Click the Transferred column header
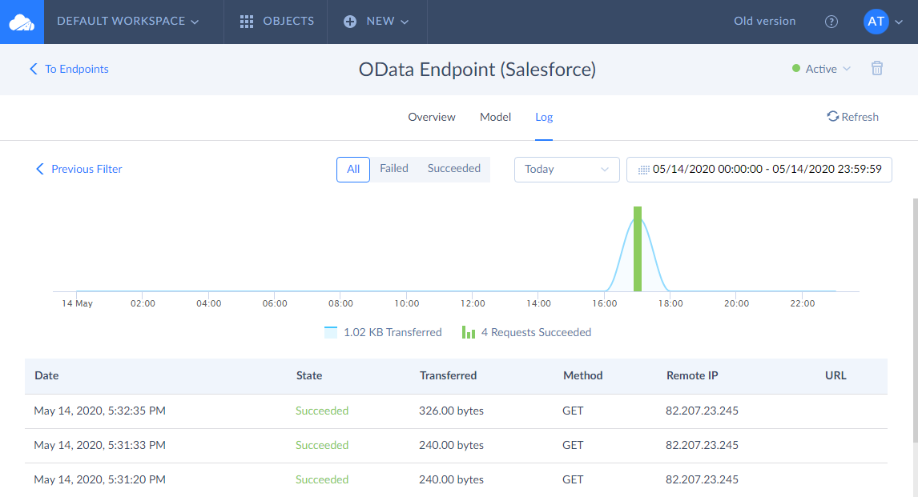The height and width of the screenshot is (497, 918). point(448,375)
